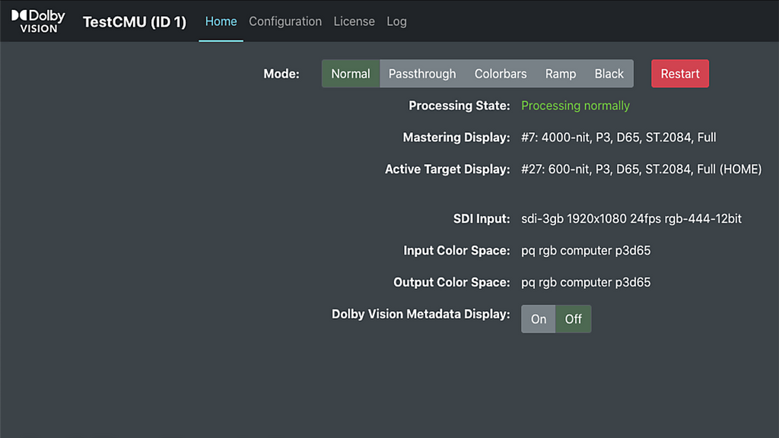Open the License tab
This screenshot has height=438, width=779.
[355, 21]
